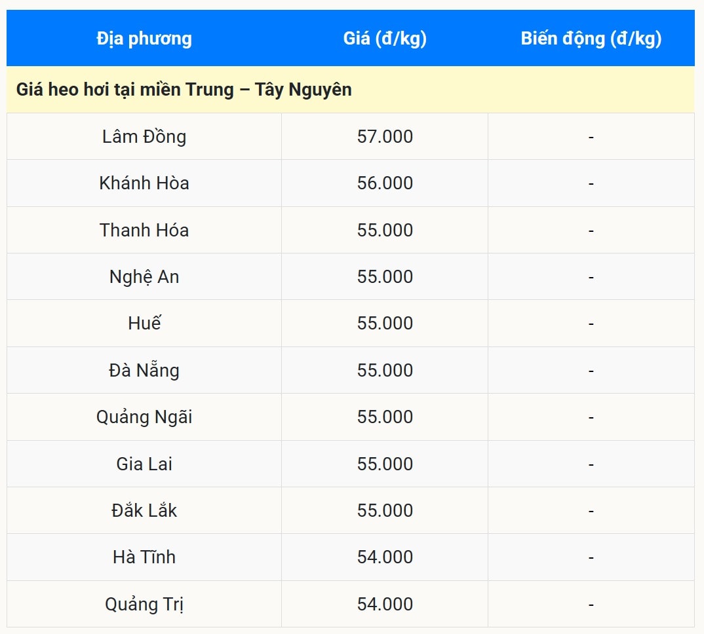The height and width of the screenshot is (634, 704).
Task: Select the miền Trung – Tây Nguyên section title
Action: tap(184, 90)
